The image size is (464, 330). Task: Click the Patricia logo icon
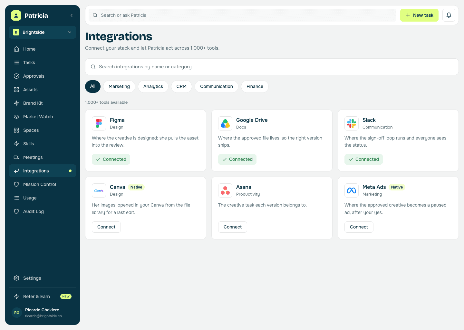16,15
